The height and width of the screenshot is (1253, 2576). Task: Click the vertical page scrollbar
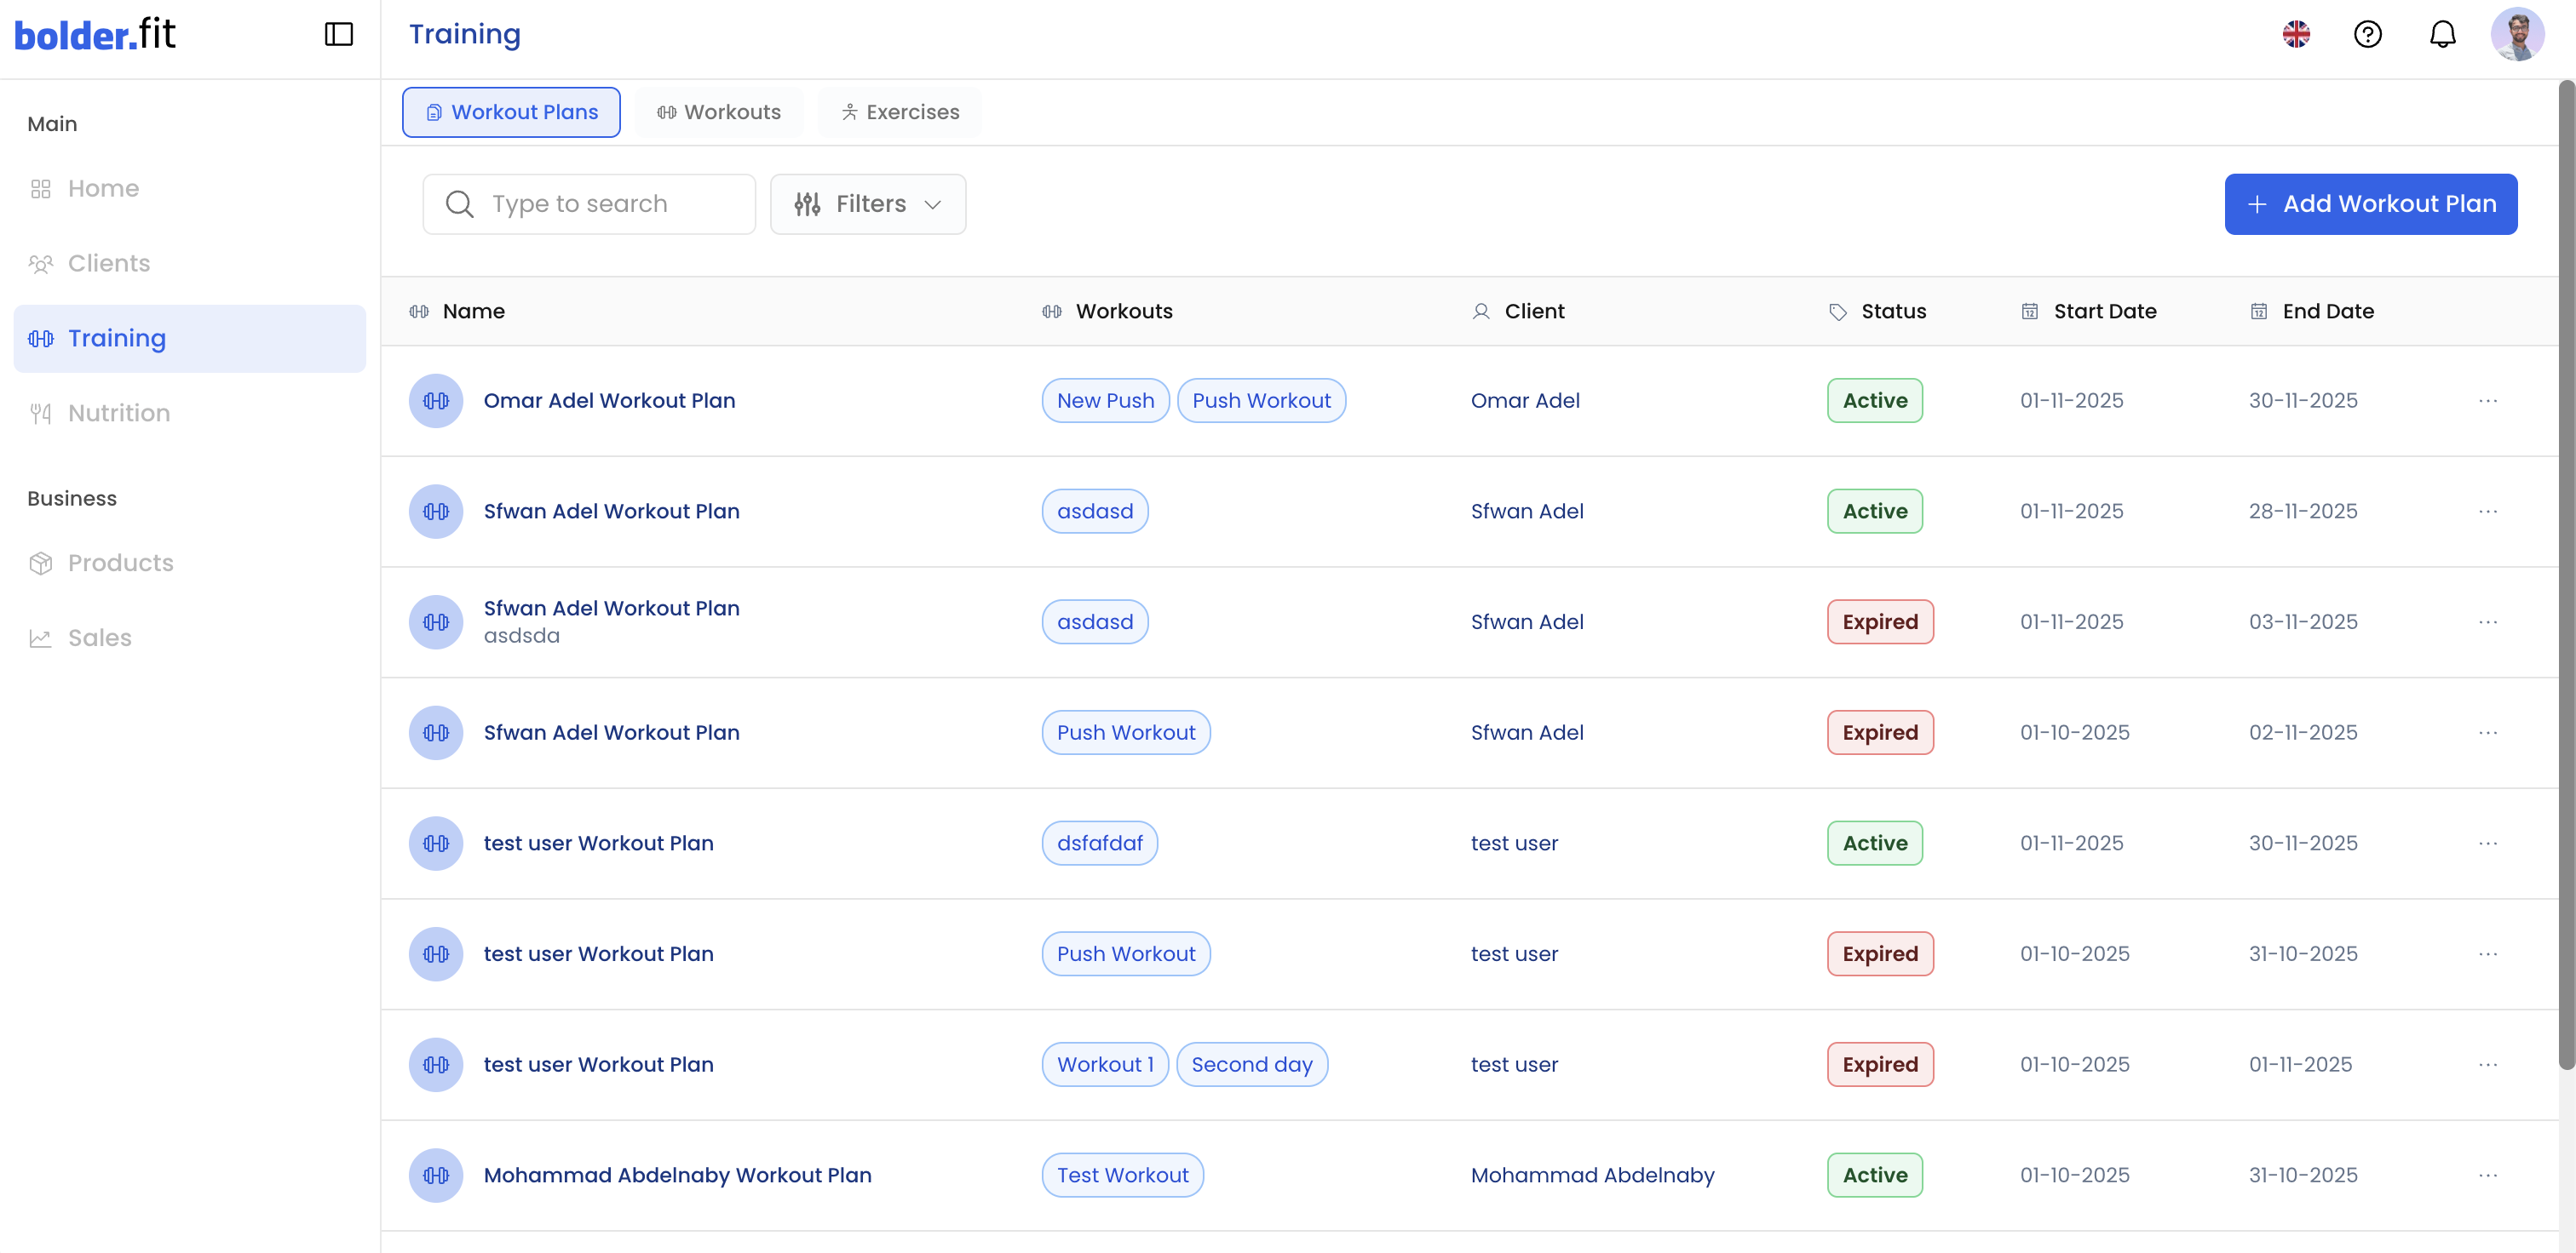2566,575
